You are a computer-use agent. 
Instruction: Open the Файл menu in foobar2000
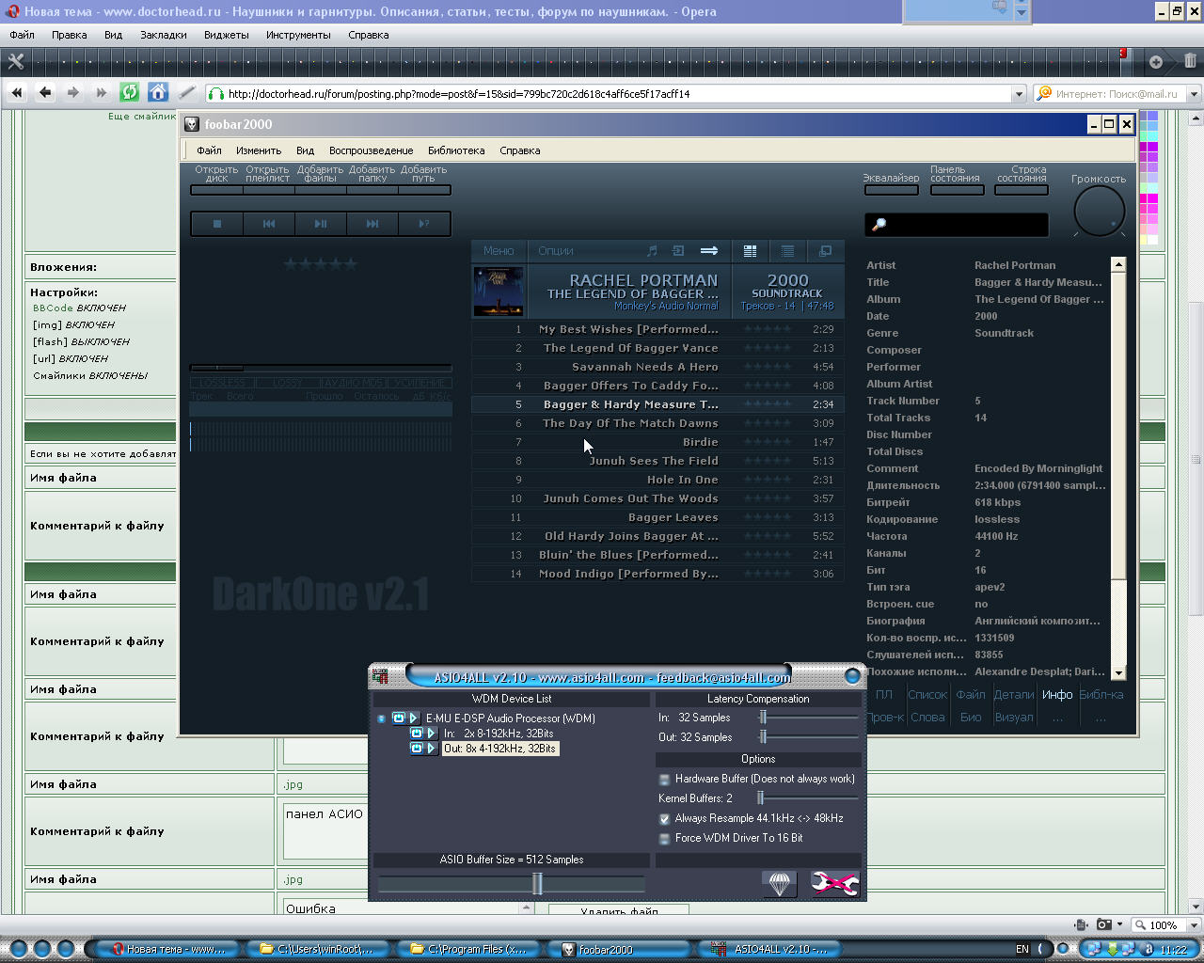209,150
